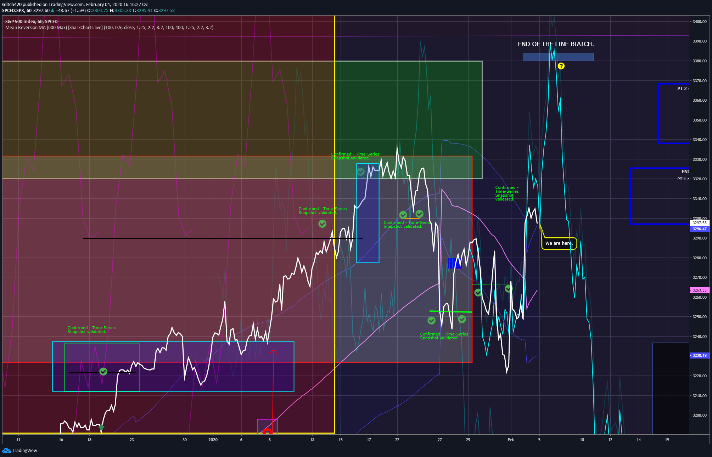The image size is (712, 457).
Task: Click the SPCFD:SPX, 60 symbol header
Action: tap(17, 10)
